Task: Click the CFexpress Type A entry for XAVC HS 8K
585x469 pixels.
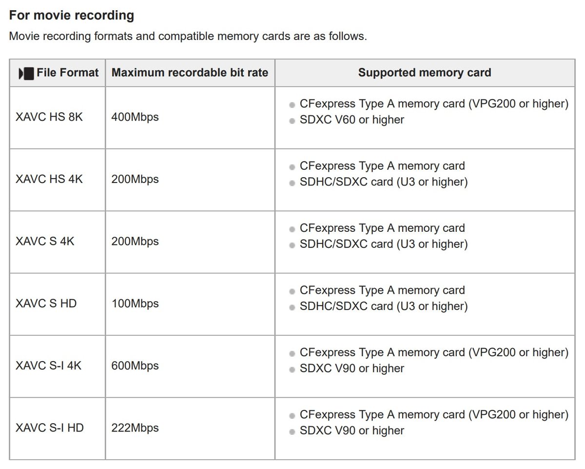Action: coord(433,103)
